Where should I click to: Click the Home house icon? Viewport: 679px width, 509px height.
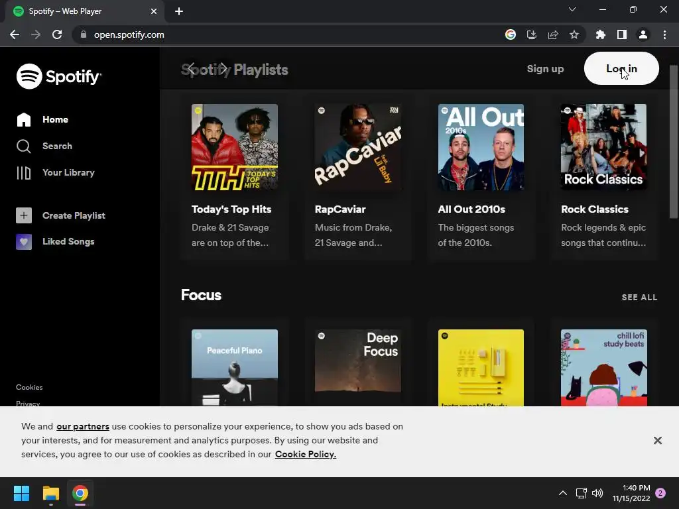(24, 119)
